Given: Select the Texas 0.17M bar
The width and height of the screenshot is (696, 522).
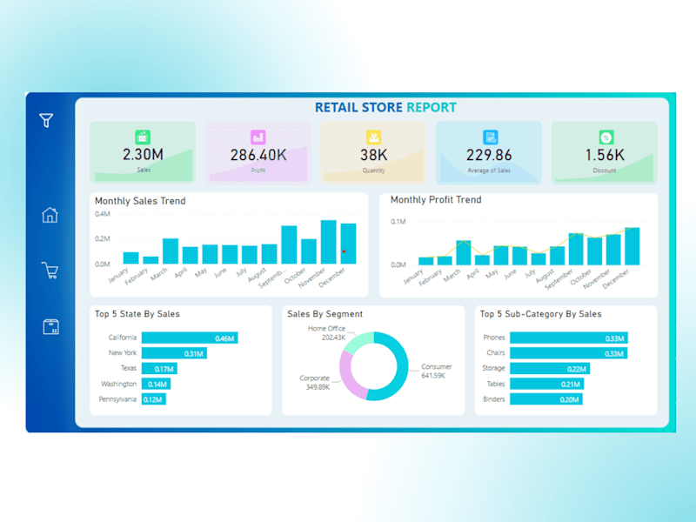Looking at the screenshot, I should 159,368.
